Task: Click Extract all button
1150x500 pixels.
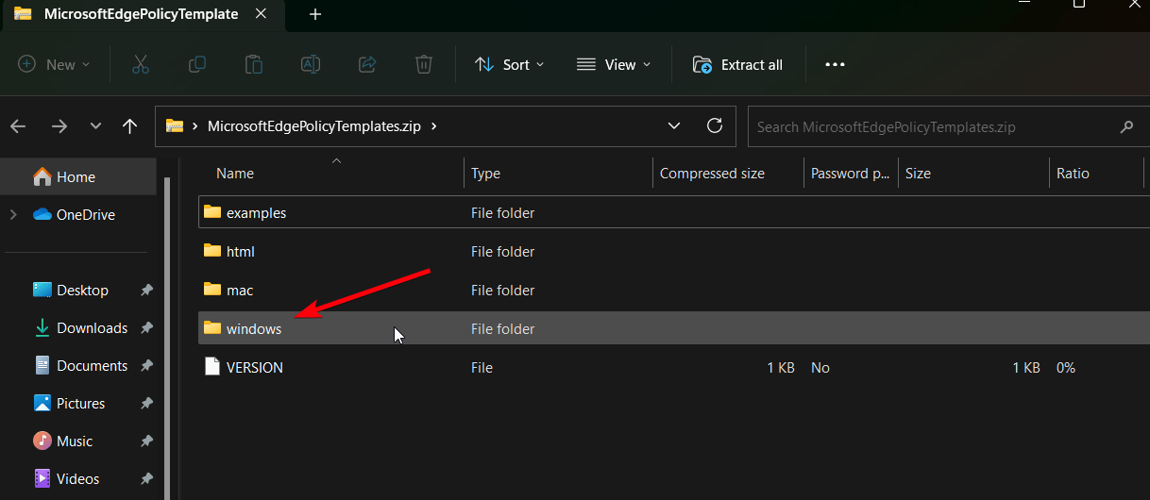Action: tap(738, 64)
